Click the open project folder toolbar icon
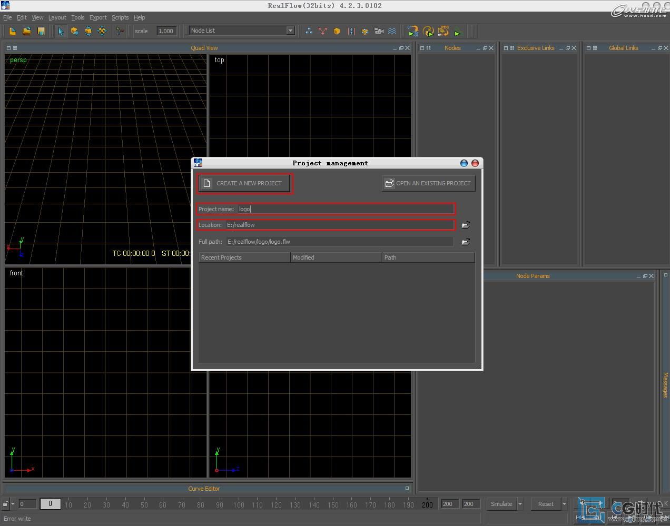Viewport: 670px width, 526px height. (x=26, y=31)
